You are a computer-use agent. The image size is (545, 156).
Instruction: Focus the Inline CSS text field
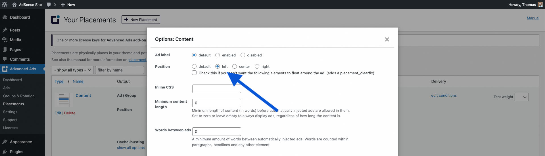(x=216, y=89)
